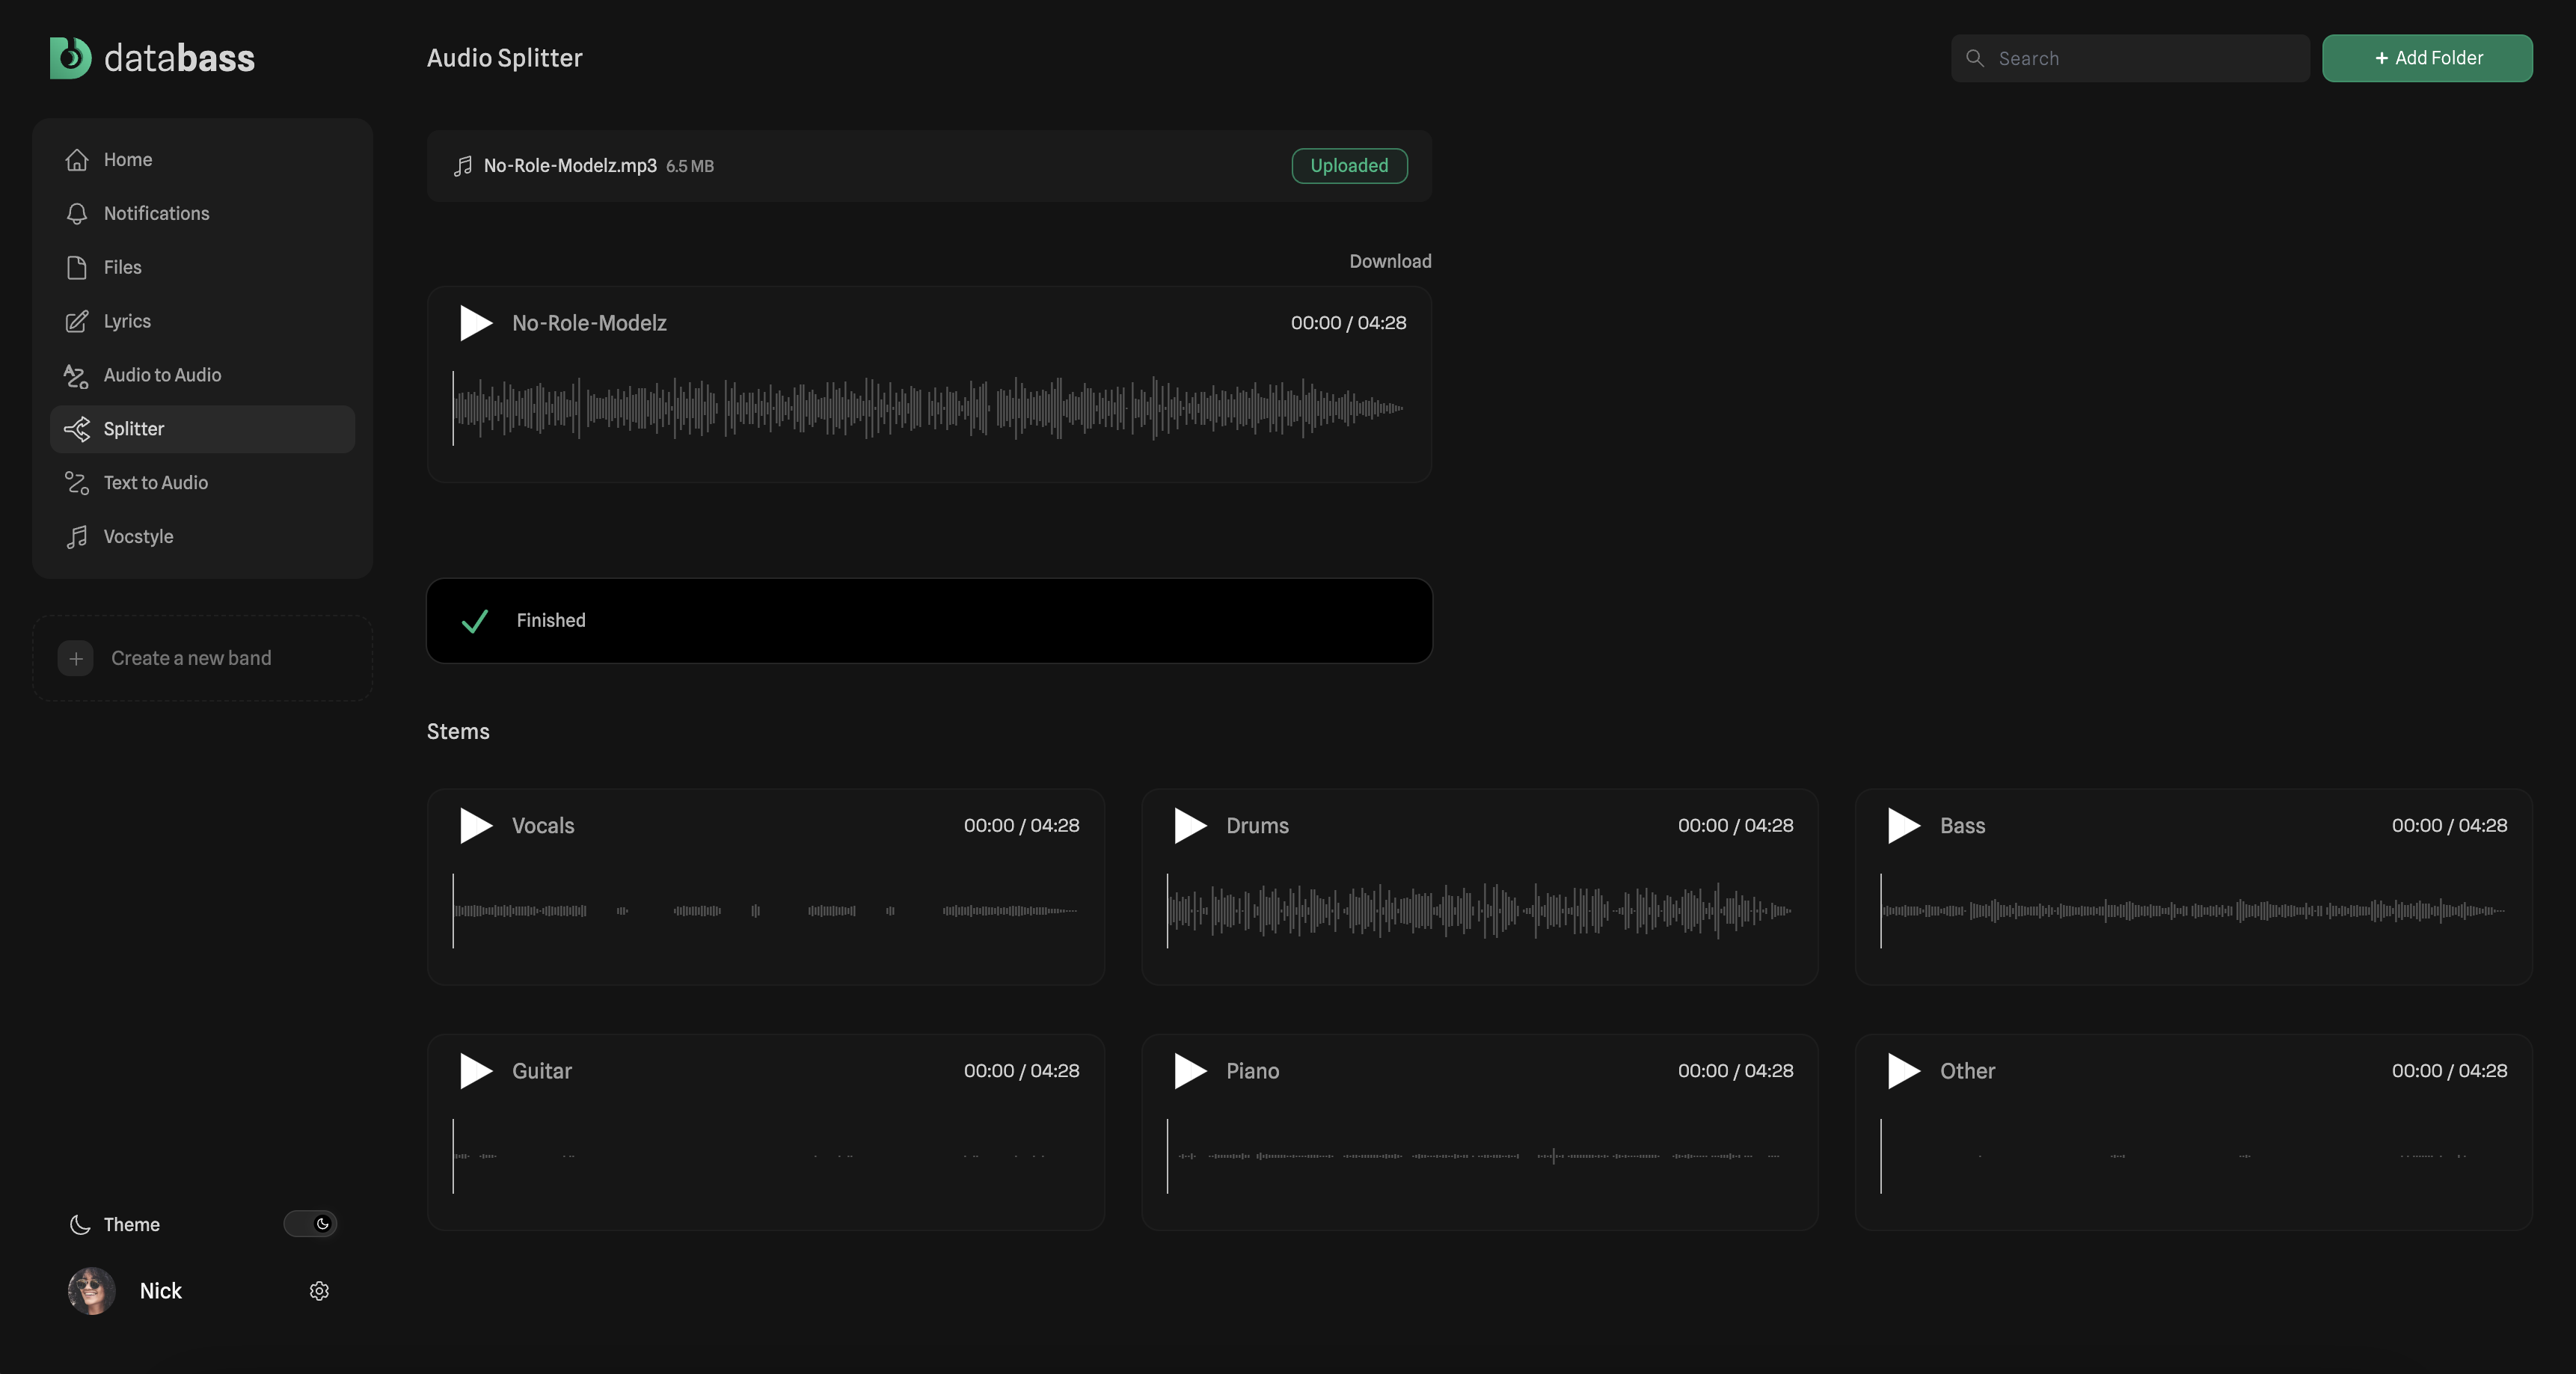The height and width of the screenshot is (1374, 2576).
Task: Click the Add Folder button
Action: click(2427, 58)
